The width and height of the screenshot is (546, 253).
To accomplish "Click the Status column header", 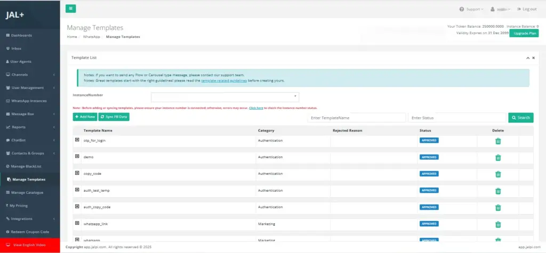I will click(x=425, y=130).
